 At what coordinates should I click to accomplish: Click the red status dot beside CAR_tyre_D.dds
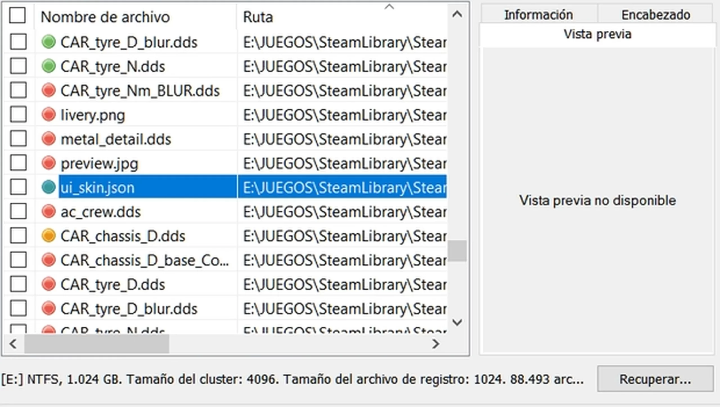(48, 284)
